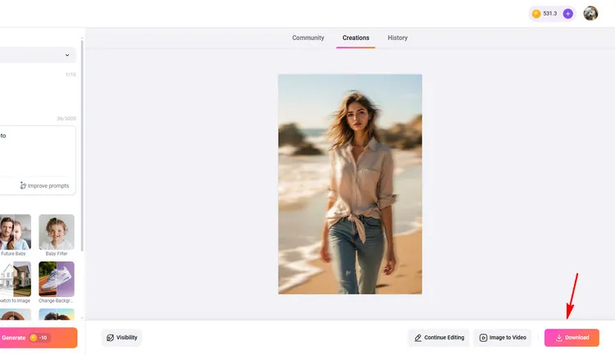Open the History tab
Viewport: 615px width, 355px height.
click(398, 38)
